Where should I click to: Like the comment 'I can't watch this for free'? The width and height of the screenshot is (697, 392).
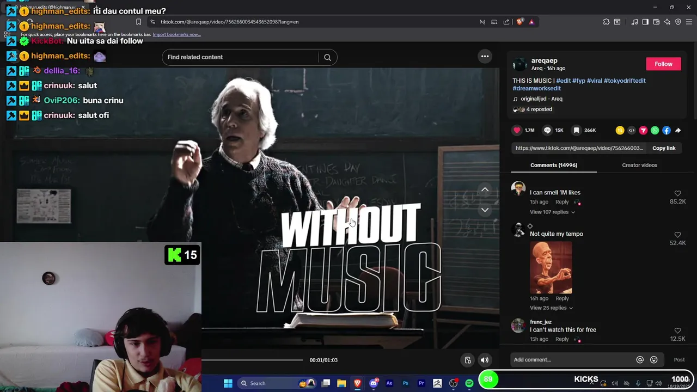point(677,330)
